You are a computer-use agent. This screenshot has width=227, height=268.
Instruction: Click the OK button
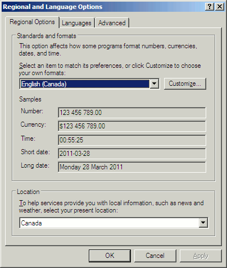click(110, 256)
